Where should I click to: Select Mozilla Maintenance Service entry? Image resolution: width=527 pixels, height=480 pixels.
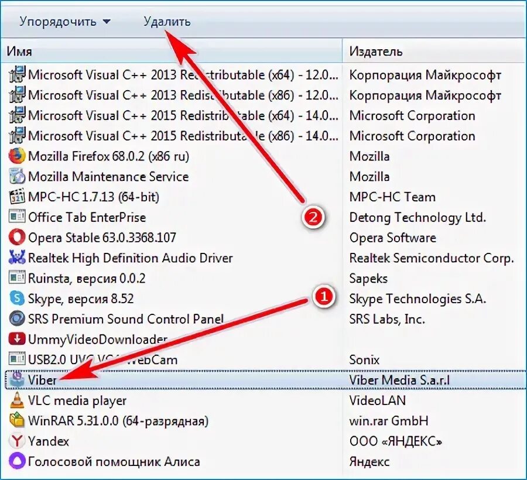click(108, 177)
